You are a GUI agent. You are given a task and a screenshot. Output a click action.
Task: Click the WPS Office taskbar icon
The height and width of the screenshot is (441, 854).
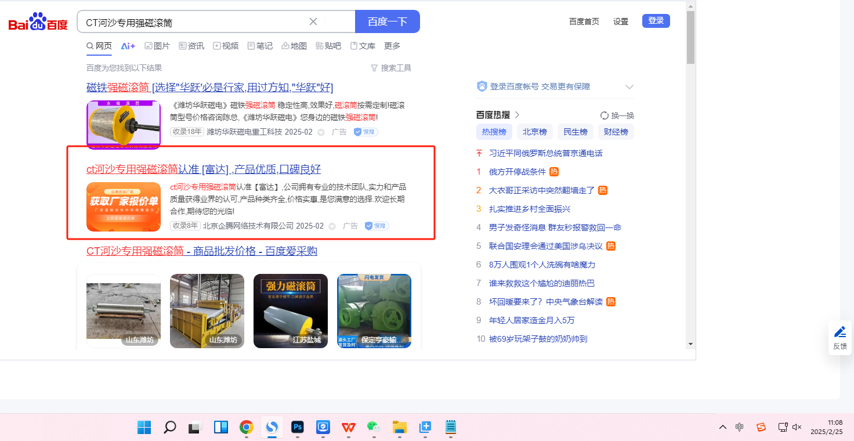click(348, 428)
